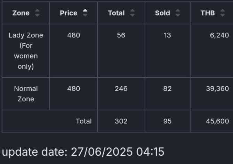Toggle Price column sort arrows
233x164 pixels.
coord(85,13)
